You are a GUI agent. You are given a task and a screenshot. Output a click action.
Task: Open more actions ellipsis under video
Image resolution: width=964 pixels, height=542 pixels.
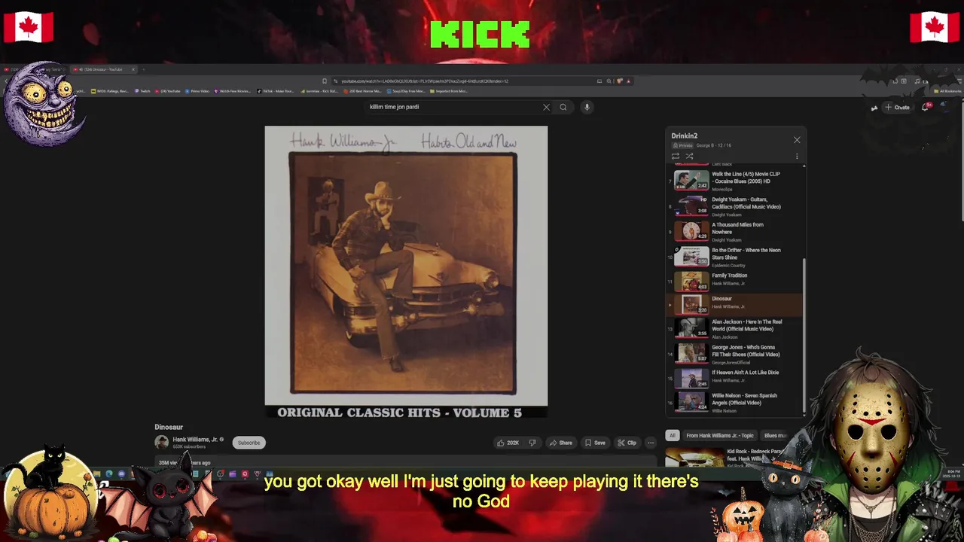651,443
